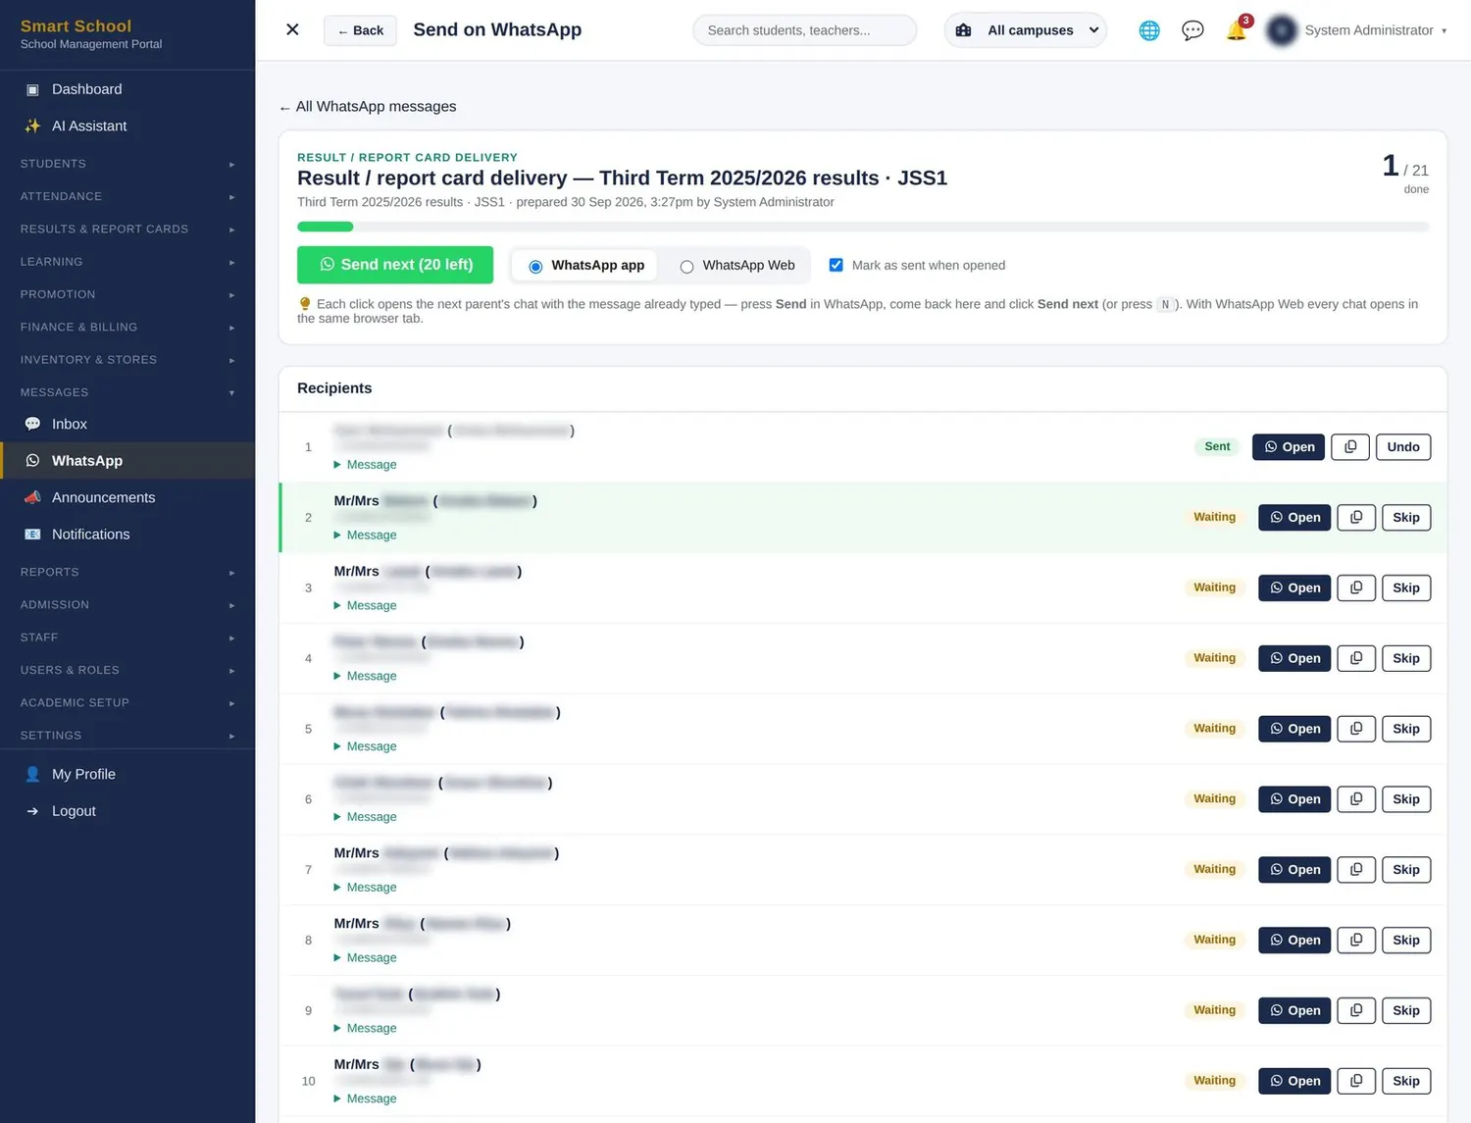Focus the search students, teachers field

[804, 30]
